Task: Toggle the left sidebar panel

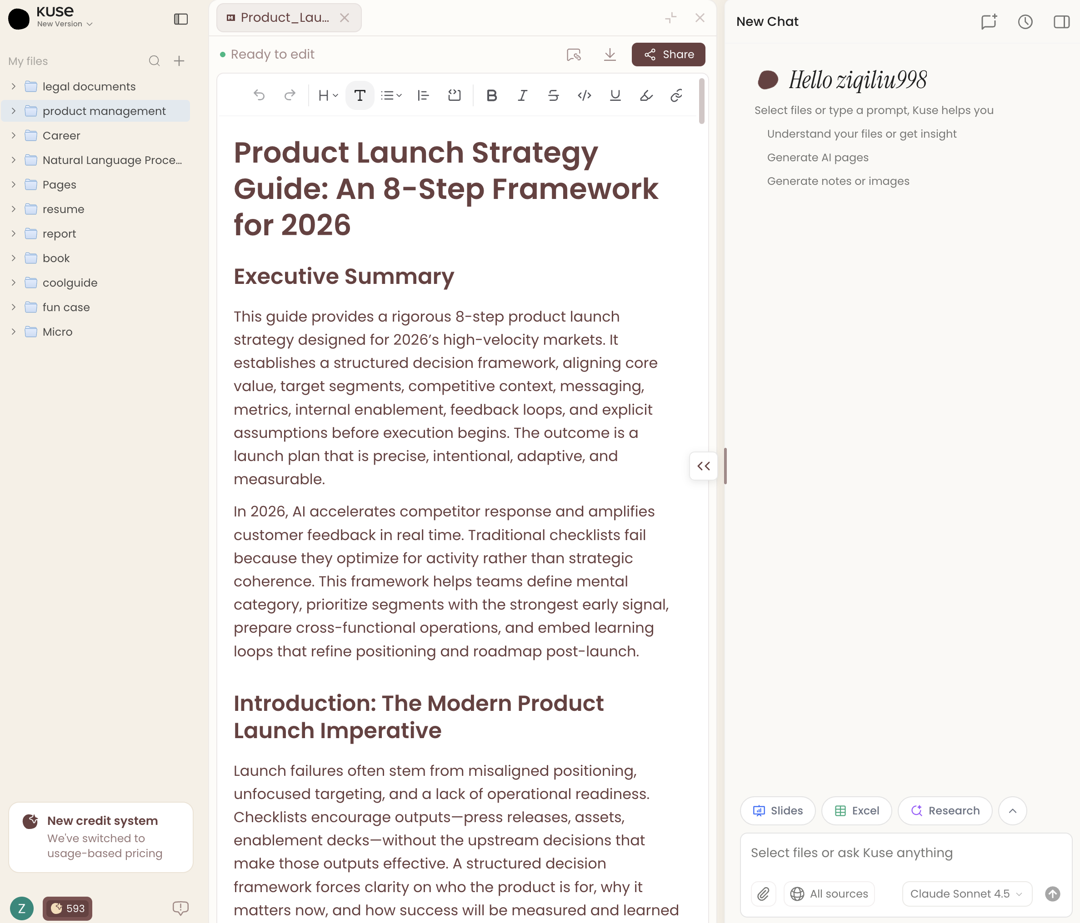Action: point(180,19)
